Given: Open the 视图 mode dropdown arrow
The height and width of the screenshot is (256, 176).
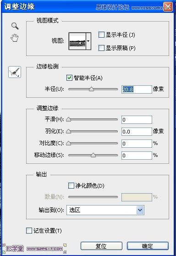Looking at the screenshot, I should 88,41.
